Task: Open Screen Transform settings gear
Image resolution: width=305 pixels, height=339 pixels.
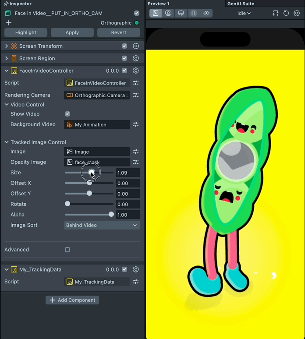Action: pyautogui.click(x=135, y=46)
